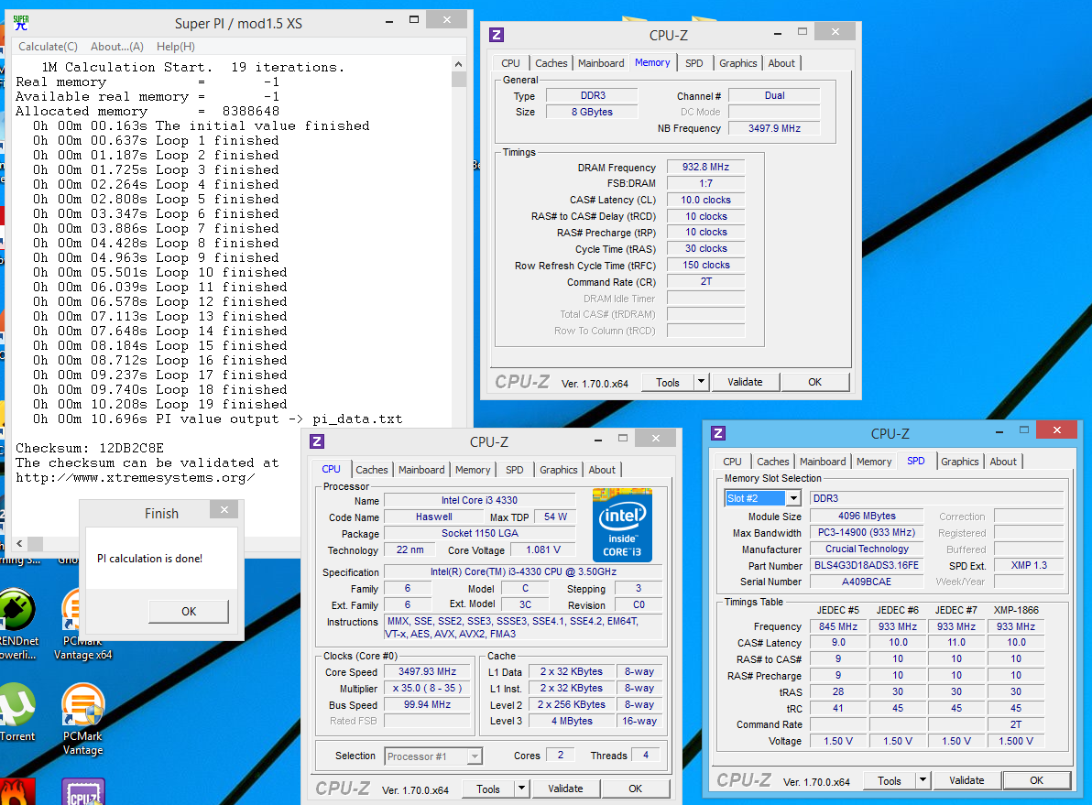Screen dimensions: 1092x805
Task: Expand Tools dropdown arrow in SPD window
Action: click(923, 780)
